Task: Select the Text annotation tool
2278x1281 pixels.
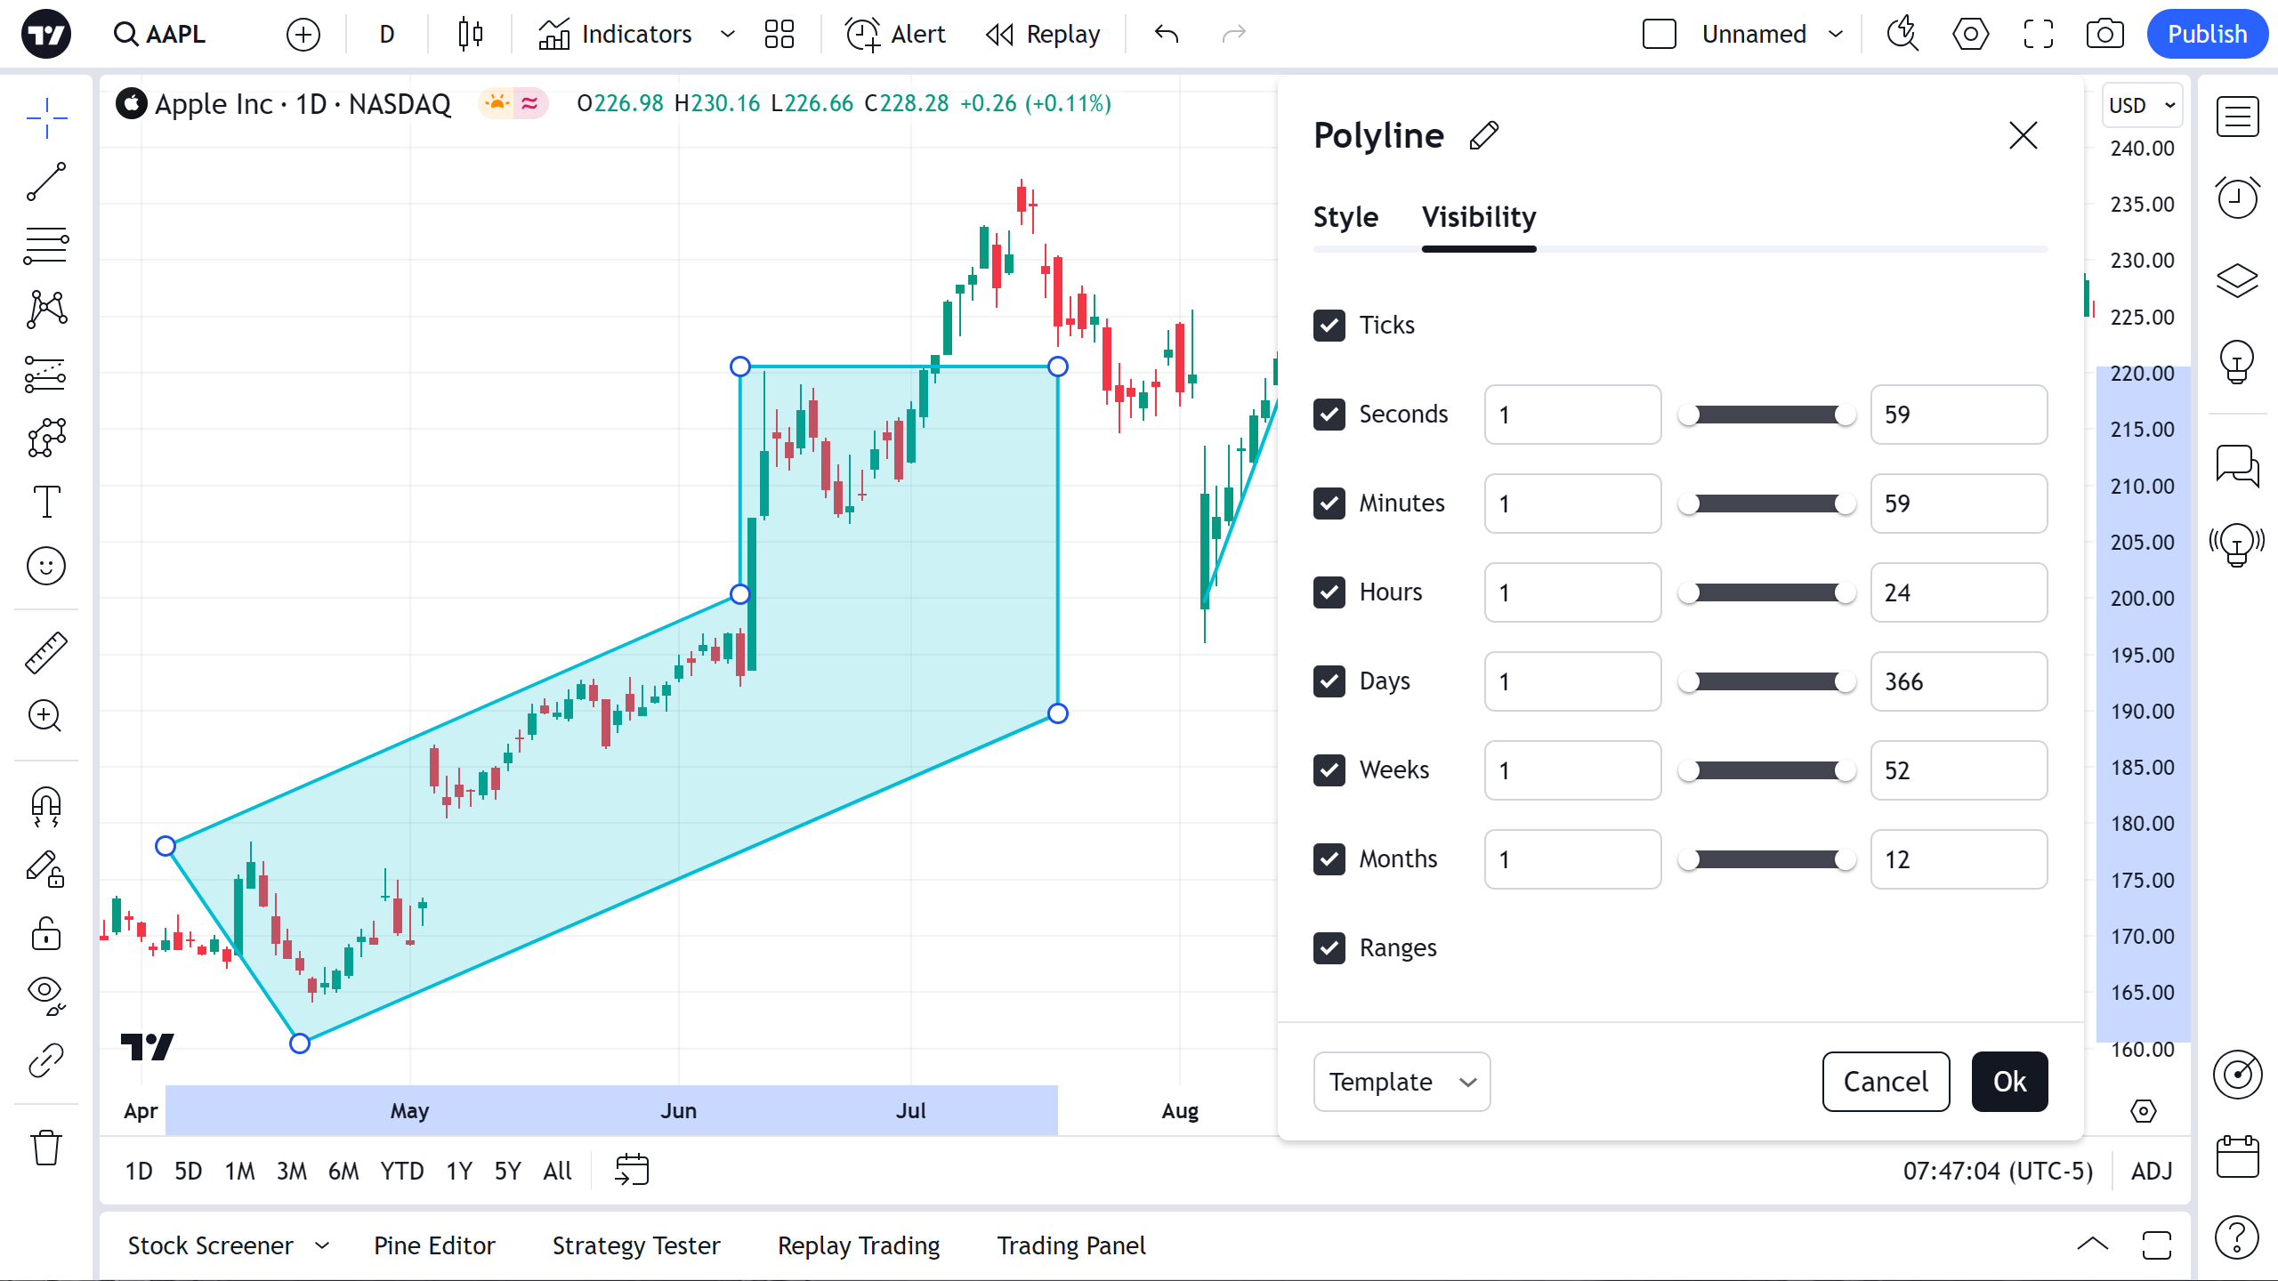Action: click(x=46, y=502)
